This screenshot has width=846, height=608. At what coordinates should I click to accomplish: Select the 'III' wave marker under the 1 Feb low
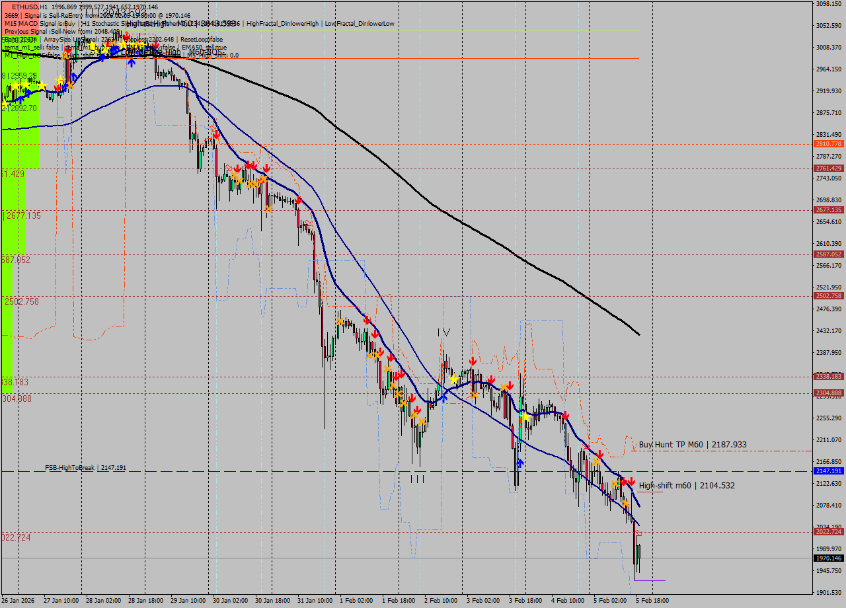click(x=417, y=479)
